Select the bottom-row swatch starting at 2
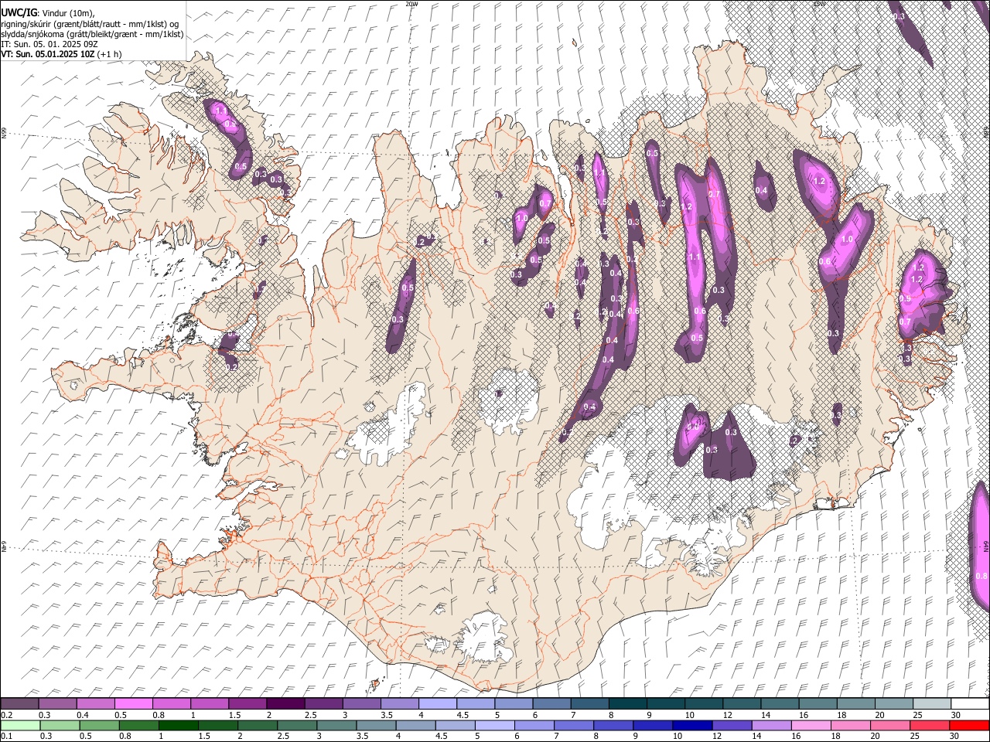 coord(257,725)
